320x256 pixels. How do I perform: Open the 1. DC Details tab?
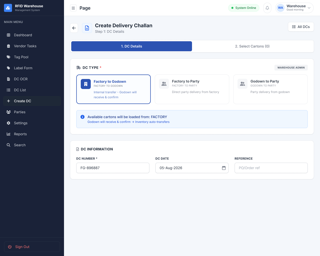pyautogui.click(x=131, y=46)
